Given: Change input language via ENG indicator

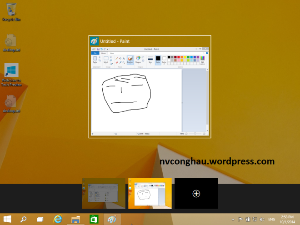Looking at the screenshot, I should pos(272,220).
